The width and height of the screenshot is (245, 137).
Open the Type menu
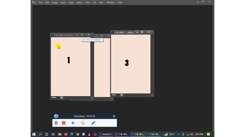click(x=71, y=3)
